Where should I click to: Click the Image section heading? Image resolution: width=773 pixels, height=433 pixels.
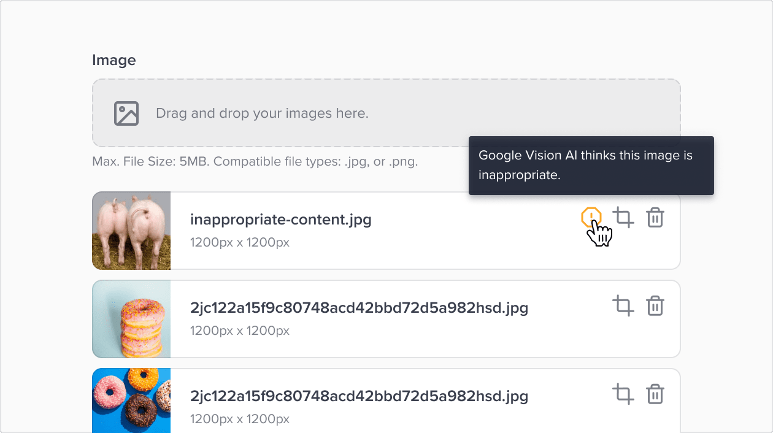tap(113, 60)
